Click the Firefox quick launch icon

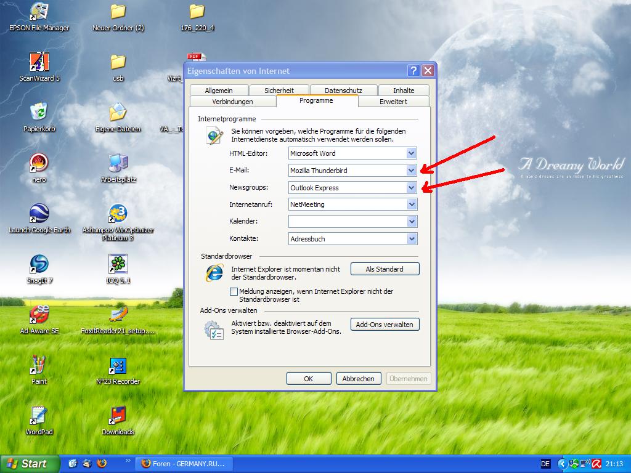[102, 463]
